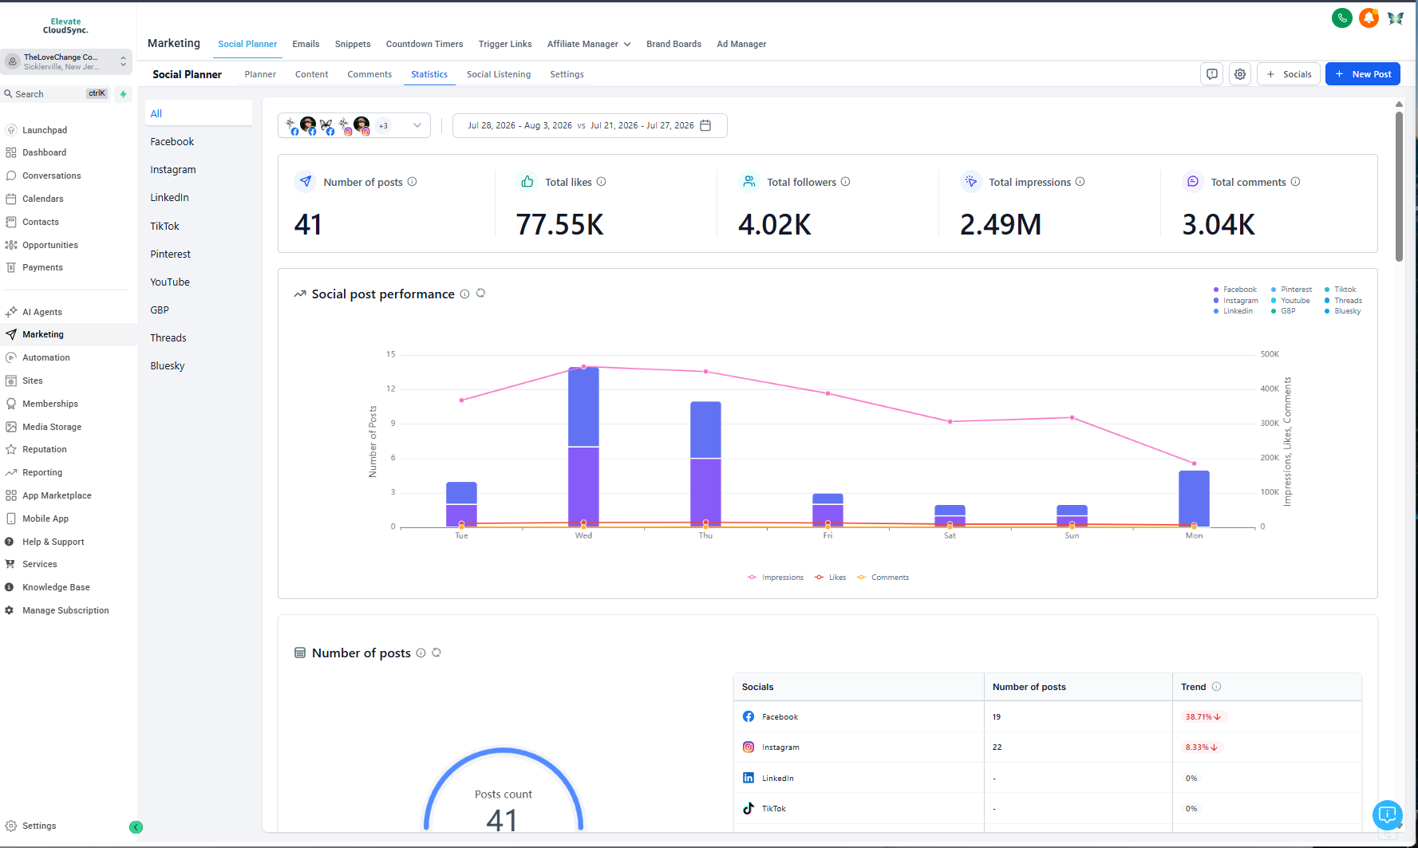This screenshot has height=848, width=1418.
Task: Open the Social Listening tab
Action: [499, 74]
